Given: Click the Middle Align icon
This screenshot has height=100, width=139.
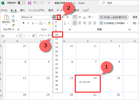Looking at the screenshot, I should (x=80, y=17).
